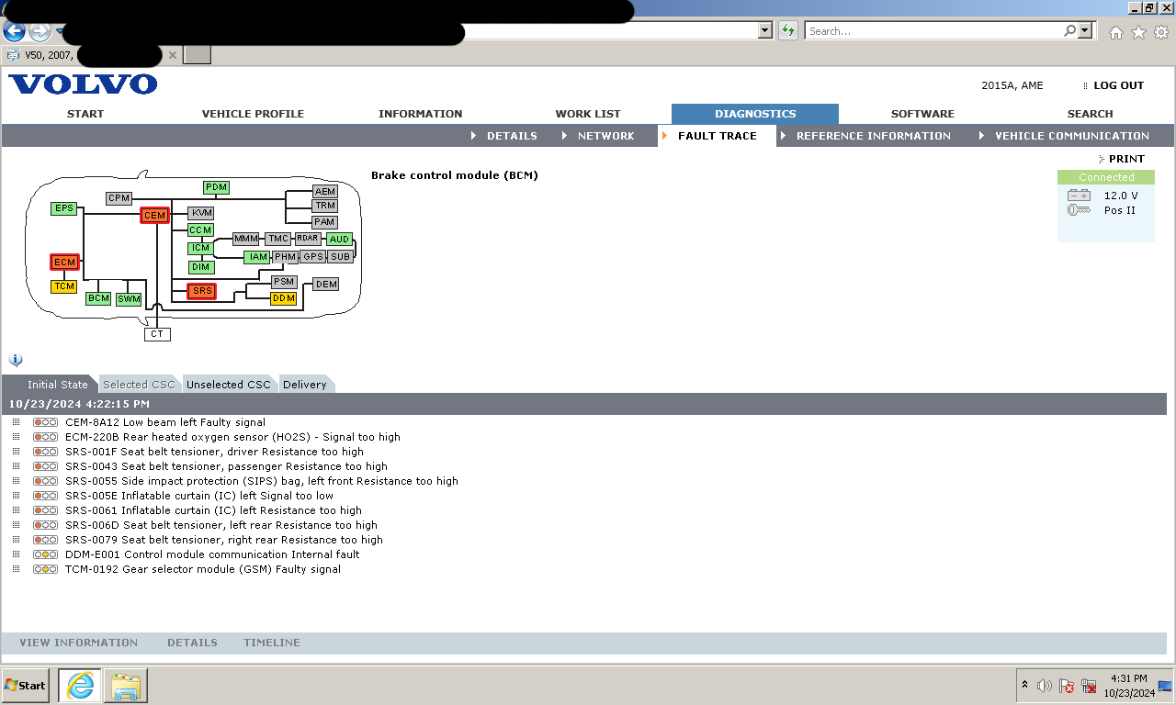The height and width of the screenshot is (705, 1176).
Task: Open the Delivery tab
Action: click(304, 385)
